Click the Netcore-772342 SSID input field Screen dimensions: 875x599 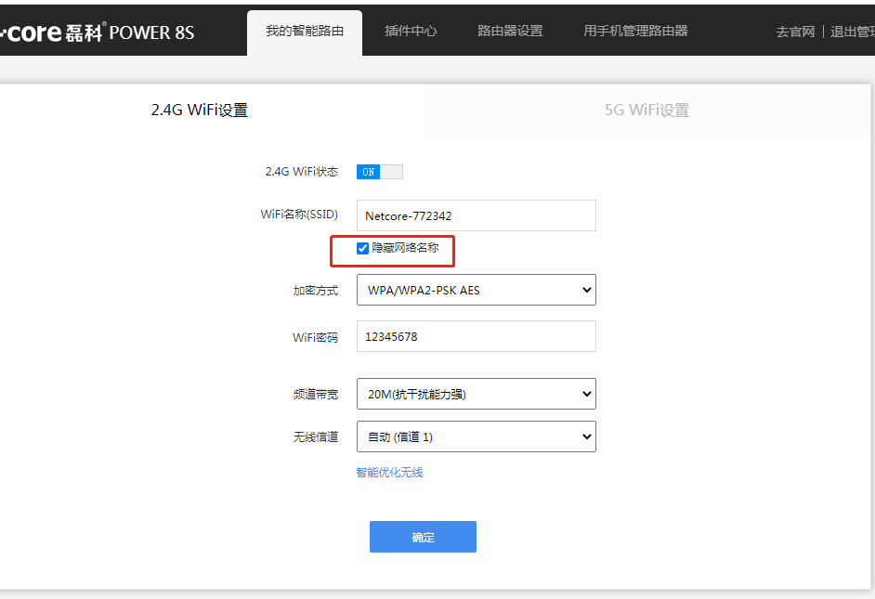point(476,215)
